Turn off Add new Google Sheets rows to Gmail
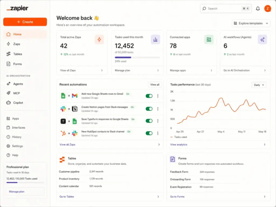This screenshot has height=207, width=276. click(x=149, y=96)
